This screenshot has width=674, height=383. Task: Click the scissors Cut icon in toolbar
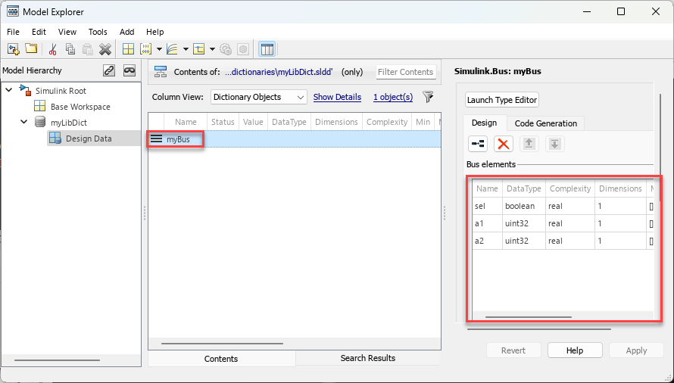52,49
